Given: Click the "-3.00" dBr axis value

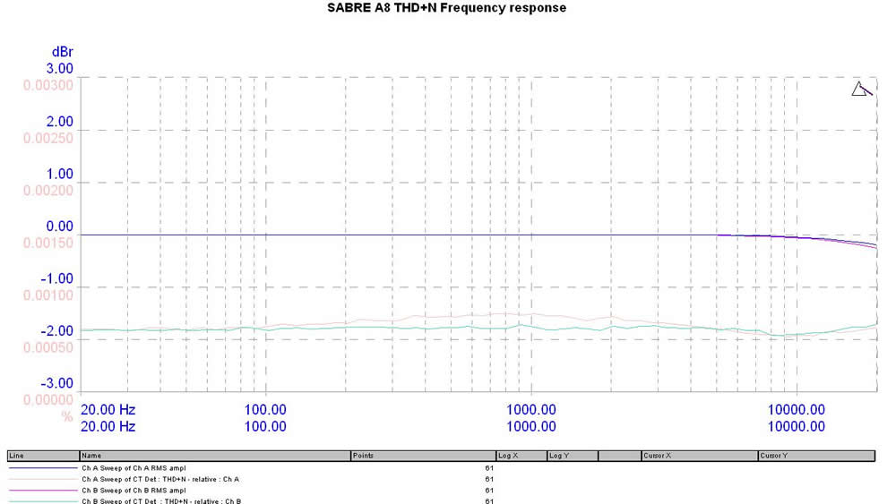Looking at the screenshot, I should point(56,383).
